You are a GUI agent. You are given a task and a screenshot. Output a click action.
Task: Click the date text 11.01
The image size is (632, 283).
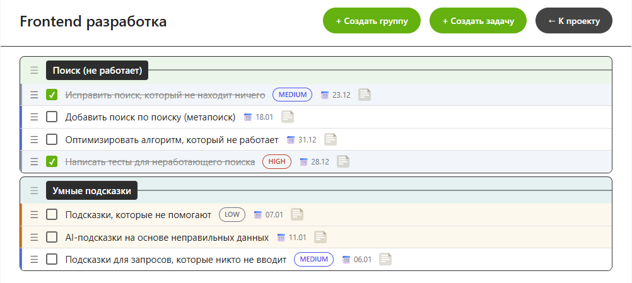click(298, 238)
